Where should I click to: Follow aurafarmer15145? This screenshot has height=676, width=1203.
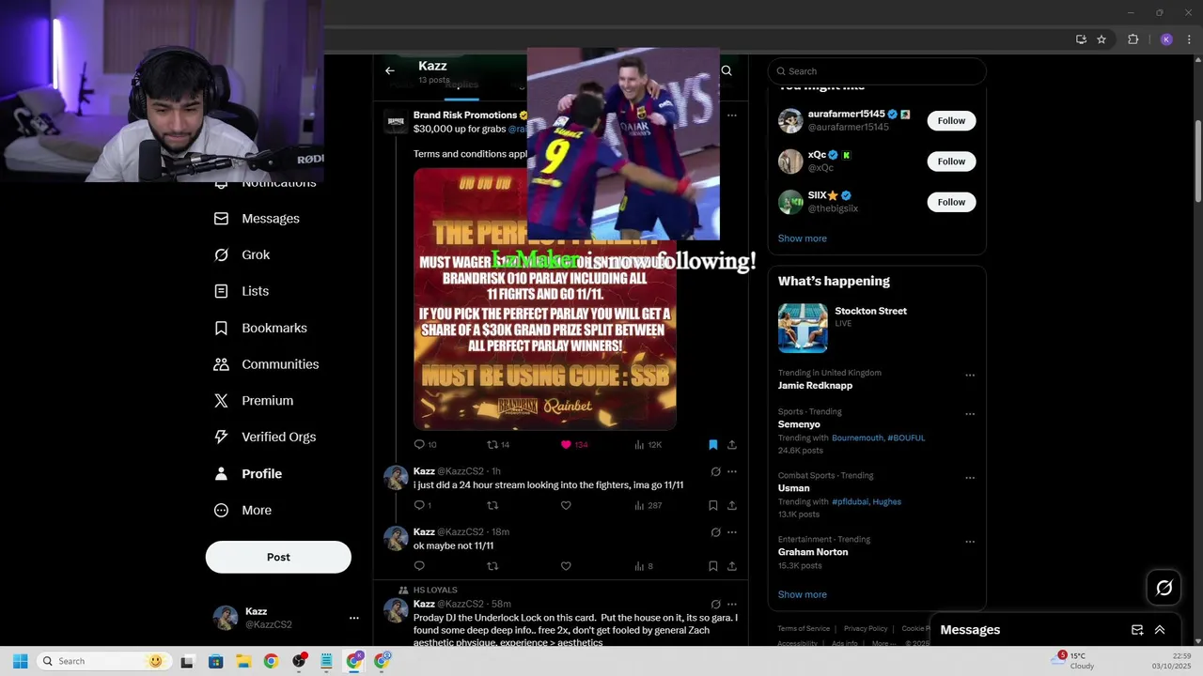[x=951, y=120]
